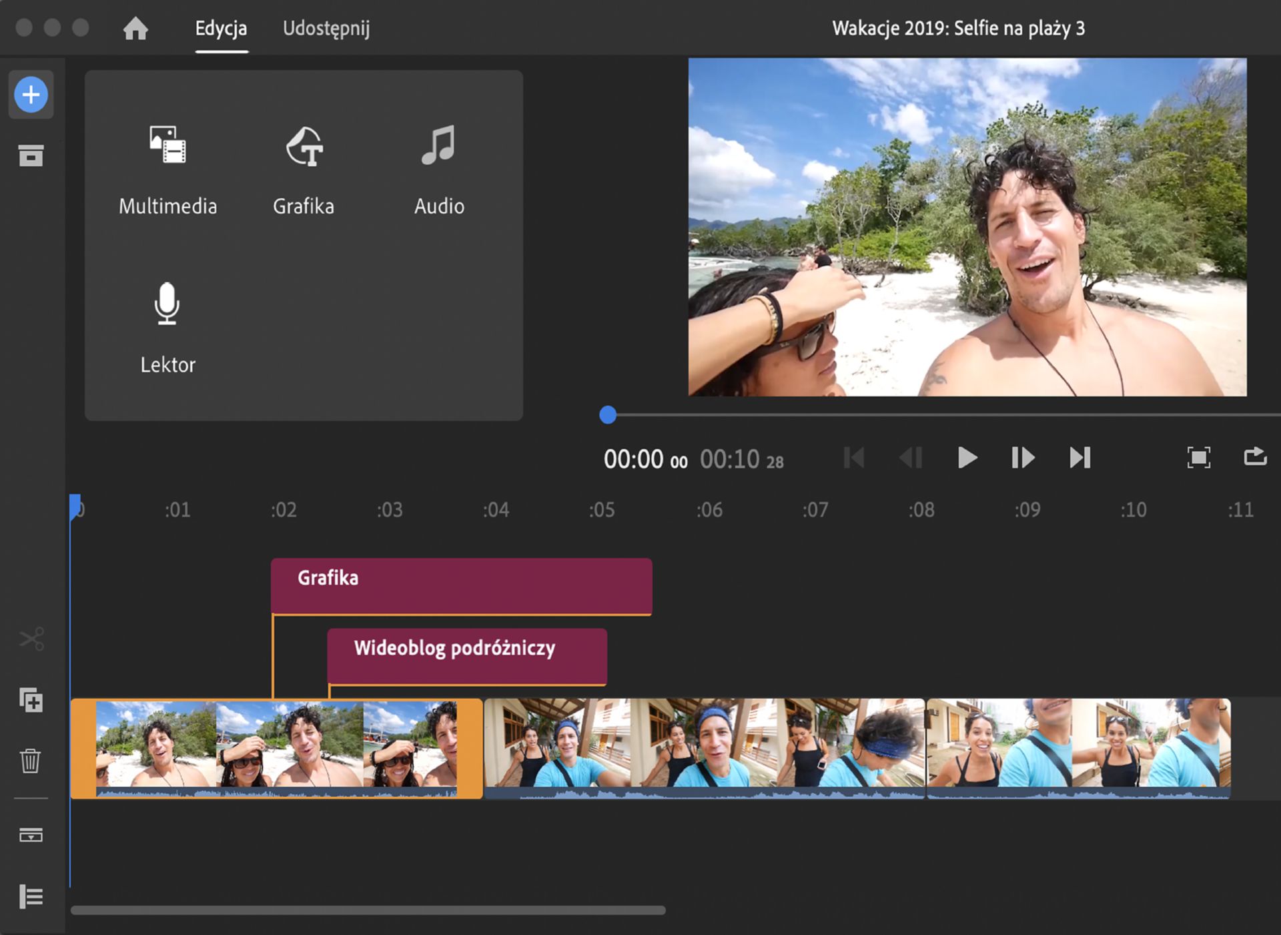The image size is (1281, 935).
Task: Start a Lektor voiceover recording
Action: point(167,325)
